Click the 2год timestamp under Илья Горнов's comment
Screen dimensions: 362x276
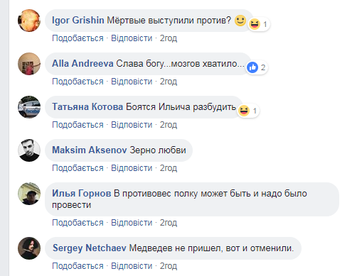click(x=169, y=223)
